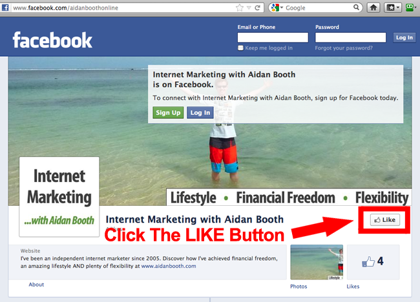Click the green robot extension icon

[410, 8]
